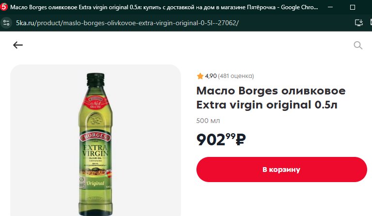Click the cut-off icon after the install icon
The height and width of the screenshot is (216, 372).
(x=371, y=23)
